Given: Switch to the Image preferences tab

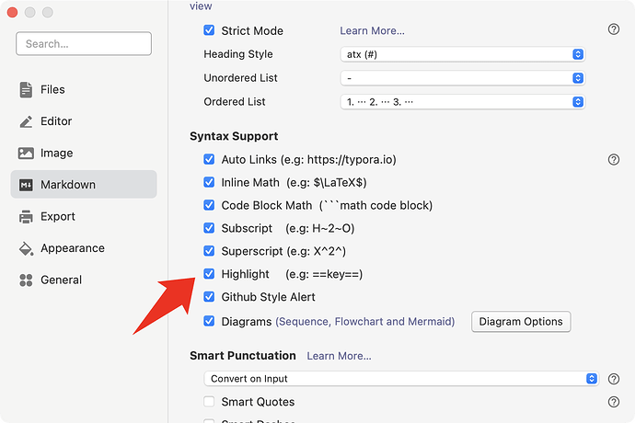Looking at the screenshot, I should click(84, 153).
